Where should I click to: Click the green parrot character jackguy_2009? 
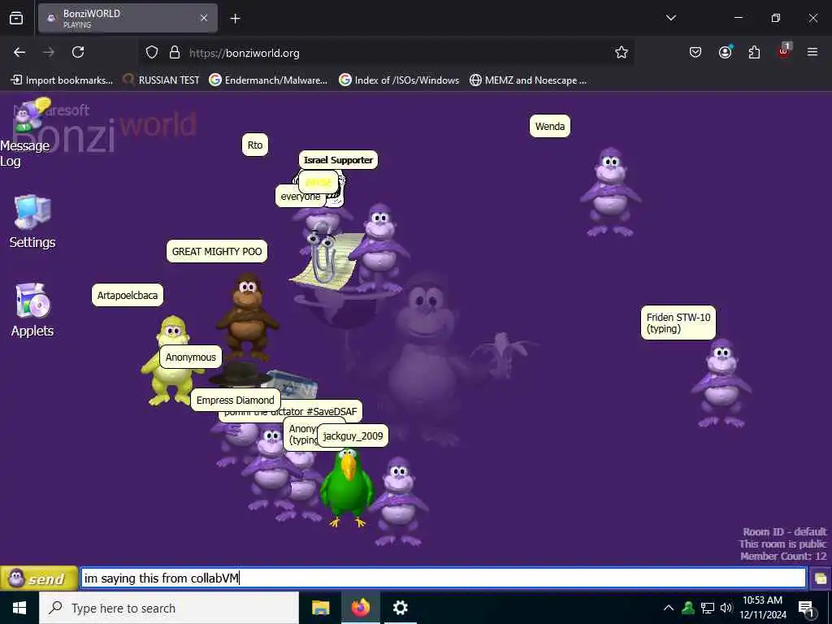click(347, 487)
